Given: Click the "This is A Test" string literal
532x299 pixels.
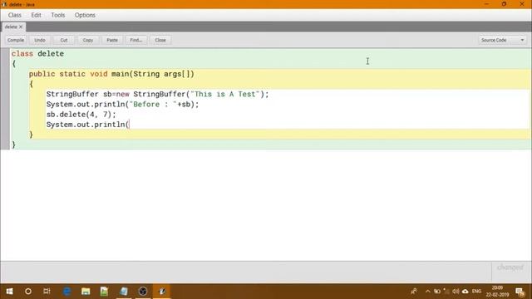Looking at the screenshot, I should pyautogui.click(x=225, y=94).
